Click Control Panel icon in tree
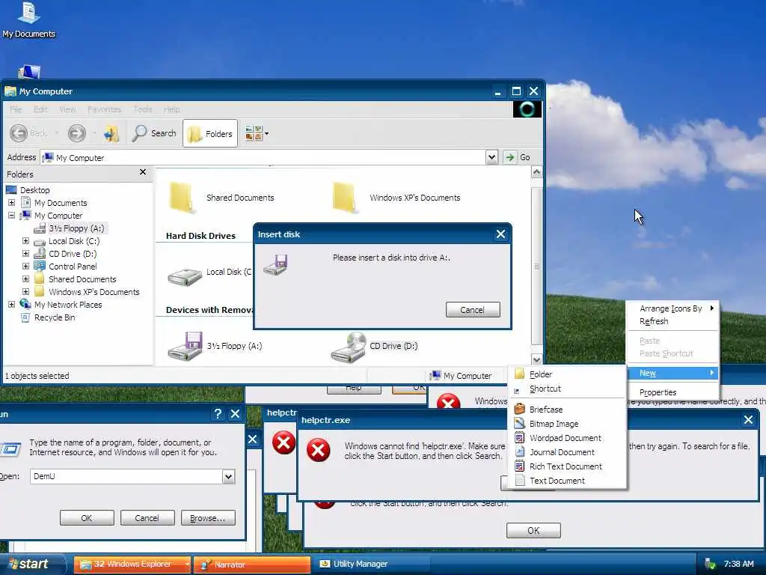The image size is (766, 575). (40, 266)
